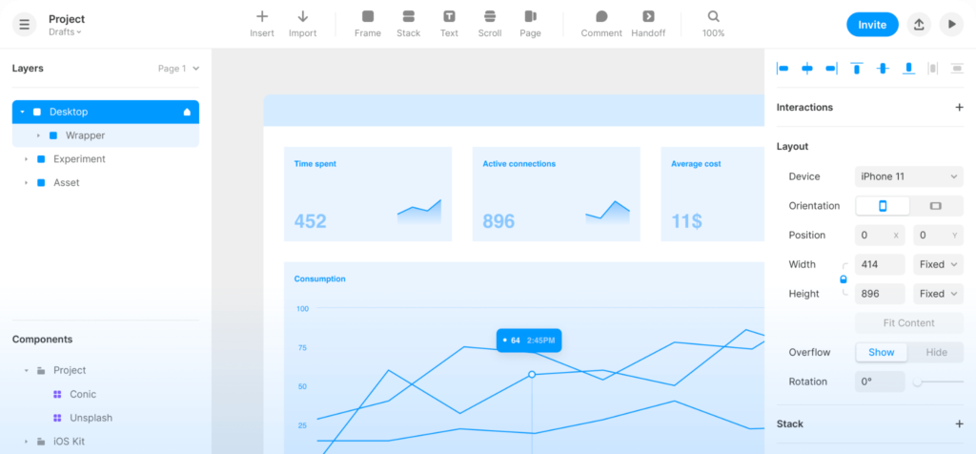Select the Wrapper layer
The width and height of the screenshot is (976, 454).
pos(106,135)
